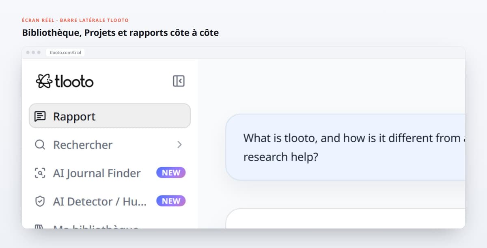Click the "What is tlooto" question bubble
This screenshot has height=248, width=487.
[x=345, y=147]
